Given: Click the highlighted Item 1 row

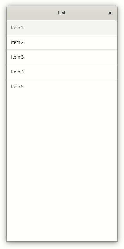Looking at the screenshot, I should [x=62, y=27].
